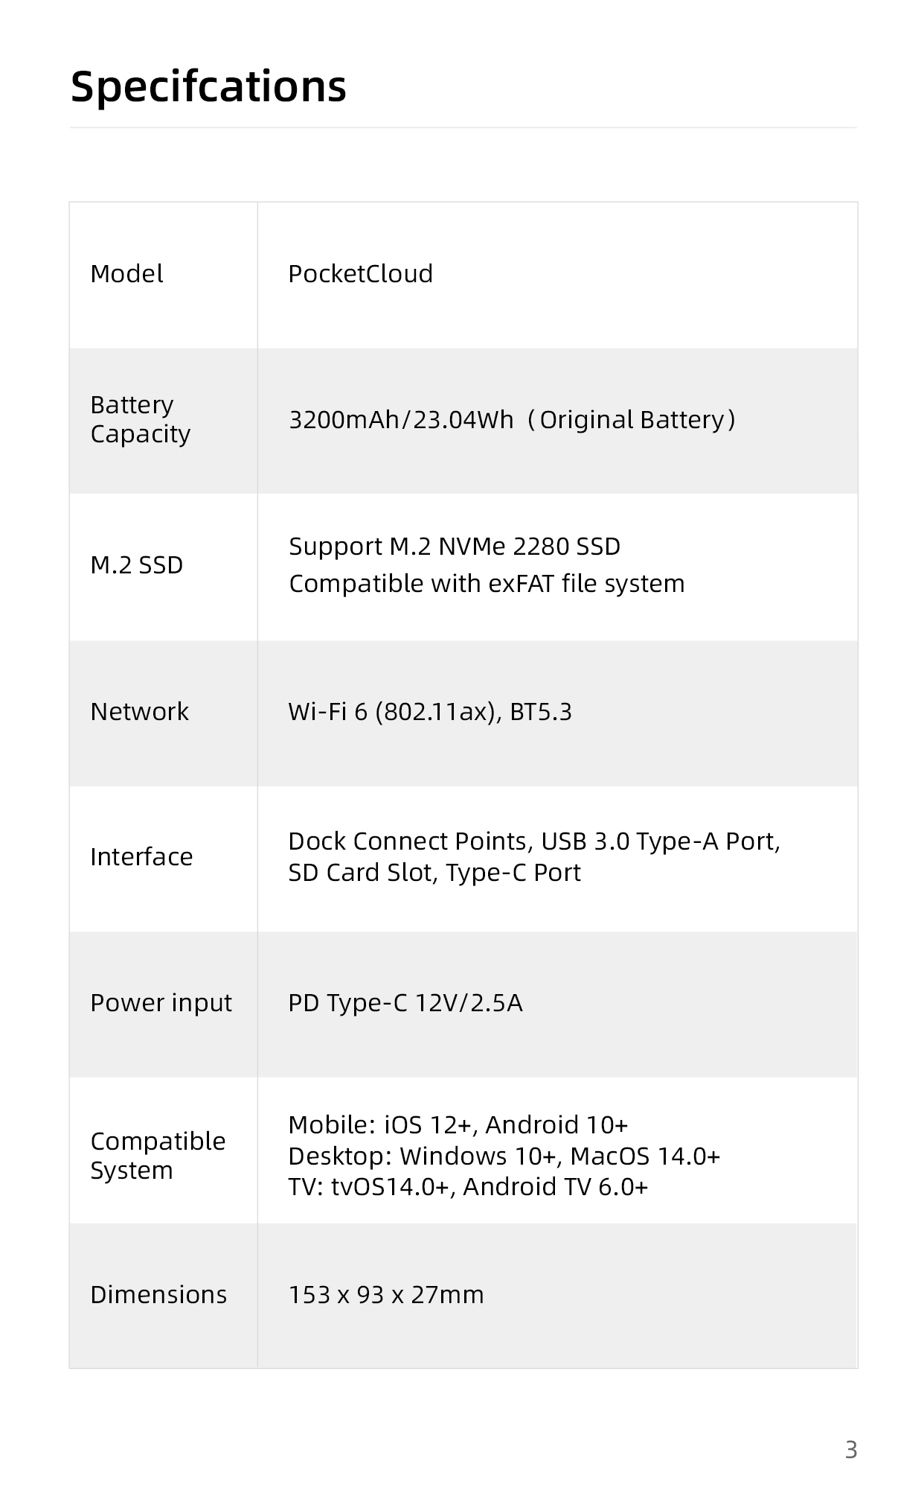Select the Battery Capacity label
Screen dimensions: 924x1496
pos(140,419)
